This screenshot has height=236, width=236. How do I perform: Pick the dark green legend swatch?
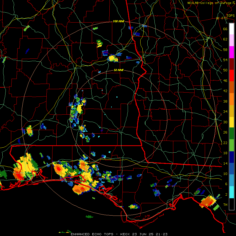coord(232,133)
